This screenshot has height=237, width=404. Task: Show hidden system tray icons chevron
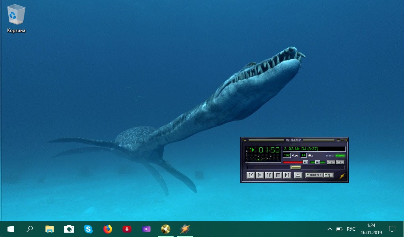(x=330, y=229)
